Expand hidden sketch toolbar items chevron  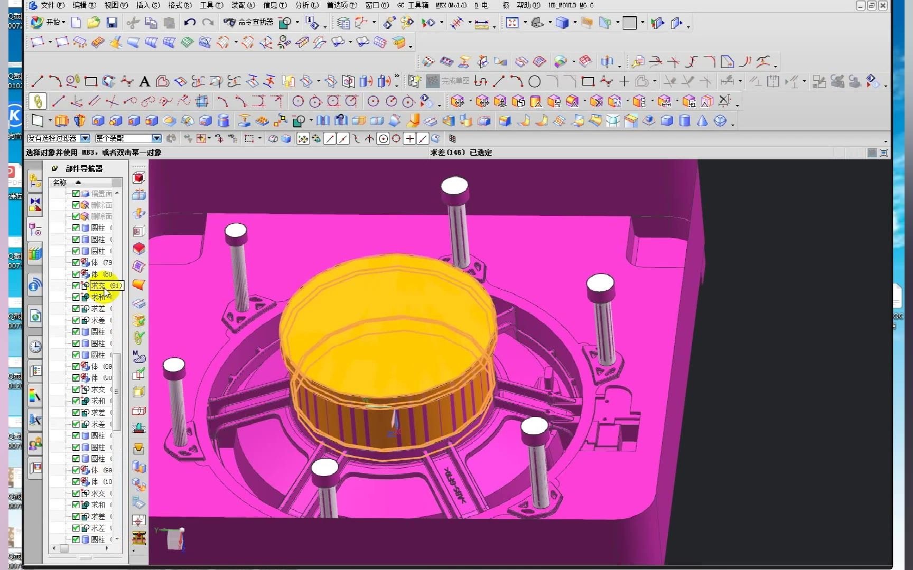pyautogui.click(x=397, y=77)
